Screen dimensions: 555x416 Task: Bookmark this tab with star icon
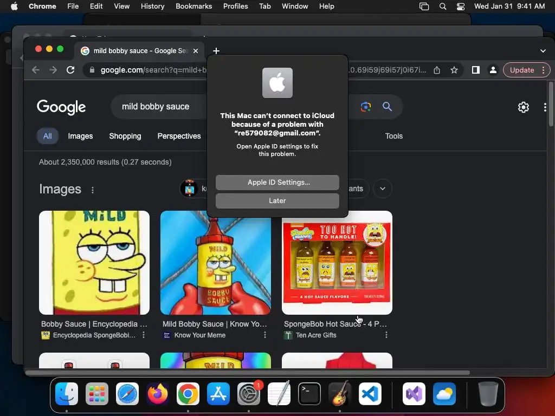[x=454, y=70]
